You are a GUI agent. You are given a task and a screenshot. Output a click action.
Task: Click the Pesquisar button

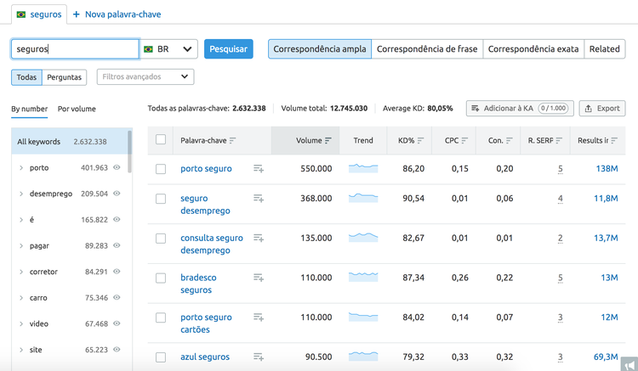(228, 49)
